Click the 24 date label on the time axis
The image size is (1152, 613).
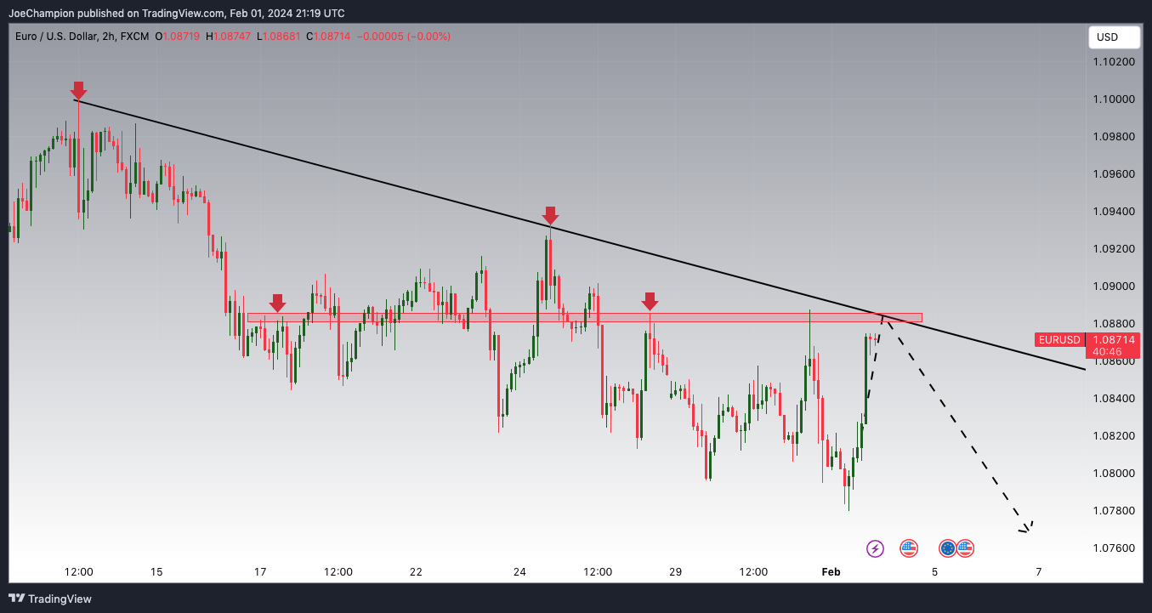click(519, 572)
